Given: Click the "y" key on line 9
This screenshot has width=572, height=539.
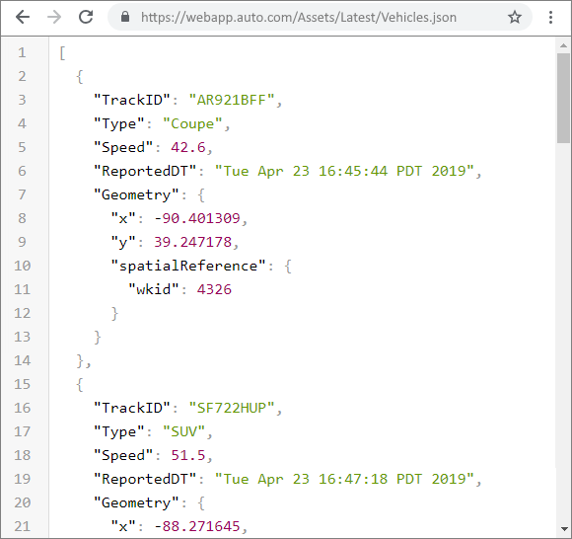Looking at the screenshot, I should tap(123, 242).
